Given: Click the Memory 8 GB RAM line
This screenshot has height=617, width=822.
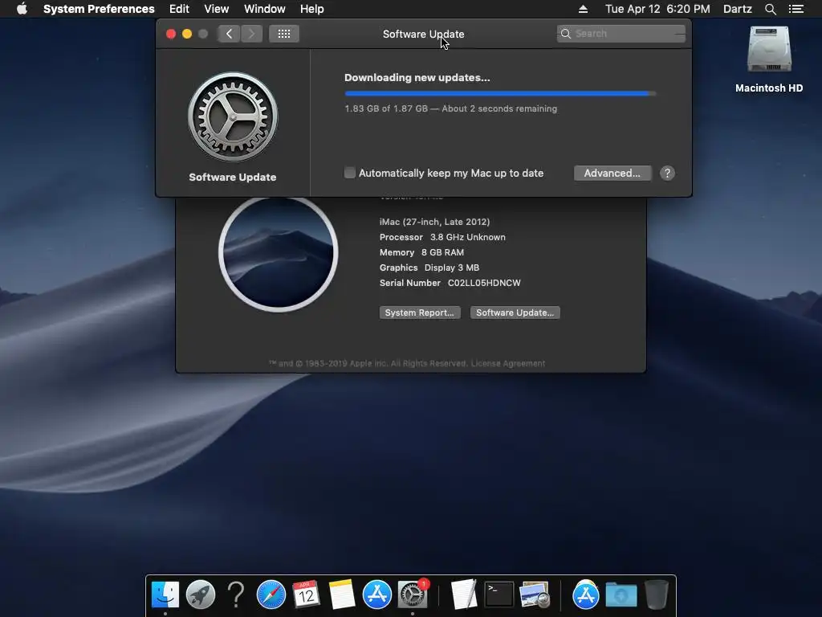Looking at the screenshot, I should click(x=421, y=252).
